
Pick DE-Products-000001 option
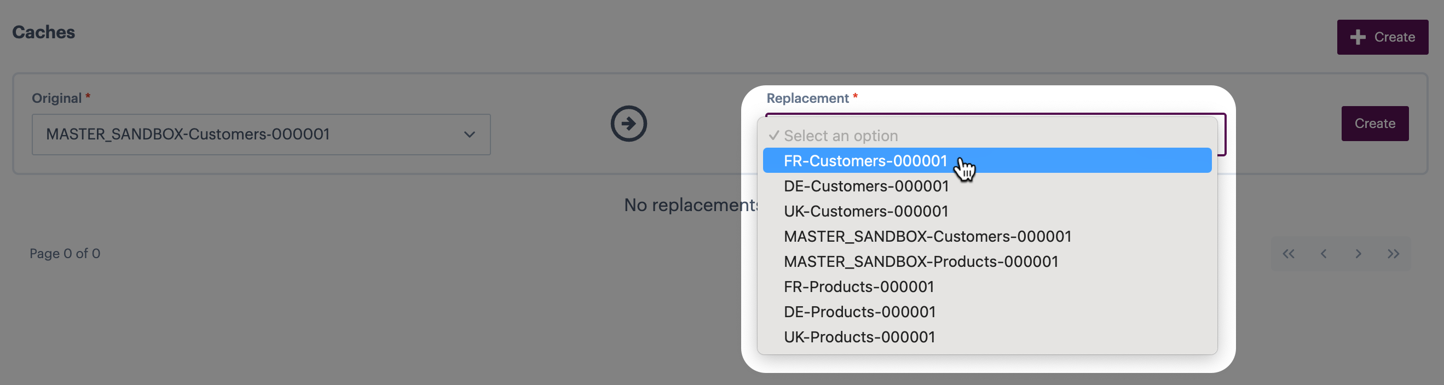(859, 312)
